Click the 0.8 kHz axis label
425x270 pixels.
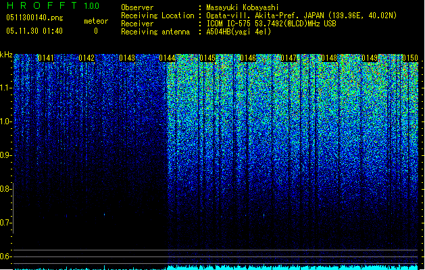pos(6,189)
